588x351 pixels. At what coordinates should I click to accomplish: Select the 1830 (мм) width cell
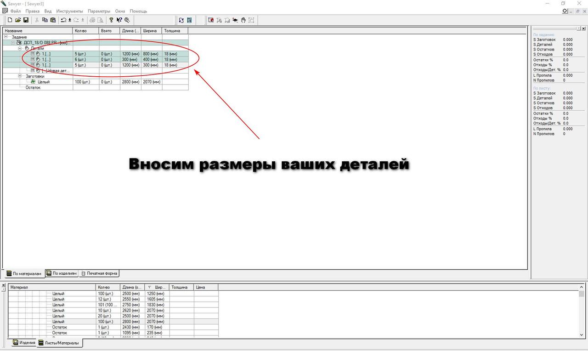(x=157, y=305)
